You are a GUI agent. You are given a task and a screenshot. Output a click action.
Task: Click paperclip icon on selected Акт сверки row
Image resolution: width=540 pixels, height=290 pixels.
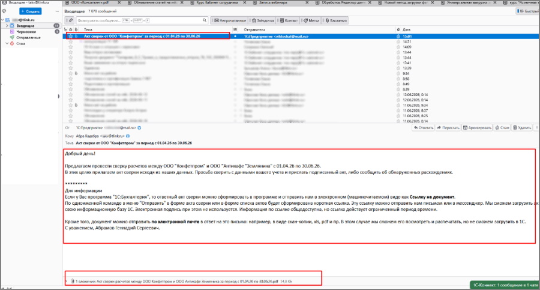pos(76,36)
